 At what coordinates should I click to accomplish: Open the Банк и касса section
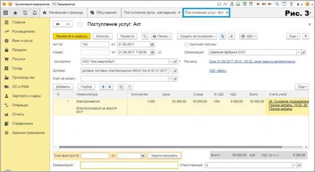[22, 41]
